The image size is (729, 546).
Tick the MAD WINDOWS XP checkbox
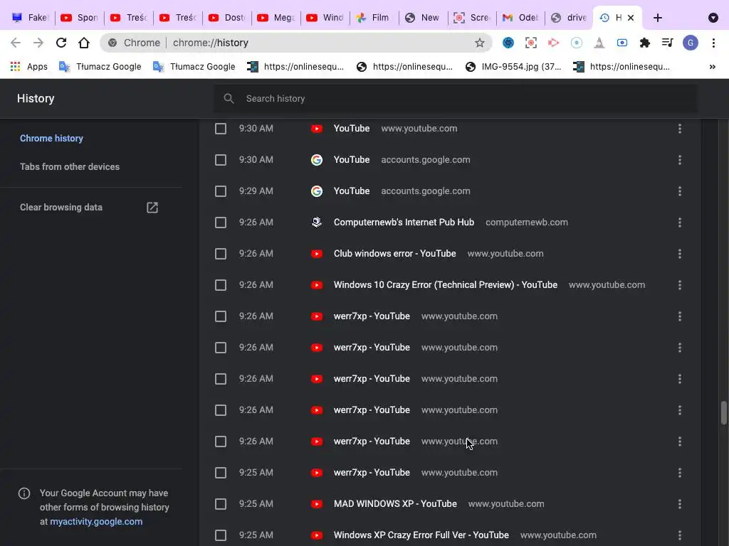click(x=221, y=504)
